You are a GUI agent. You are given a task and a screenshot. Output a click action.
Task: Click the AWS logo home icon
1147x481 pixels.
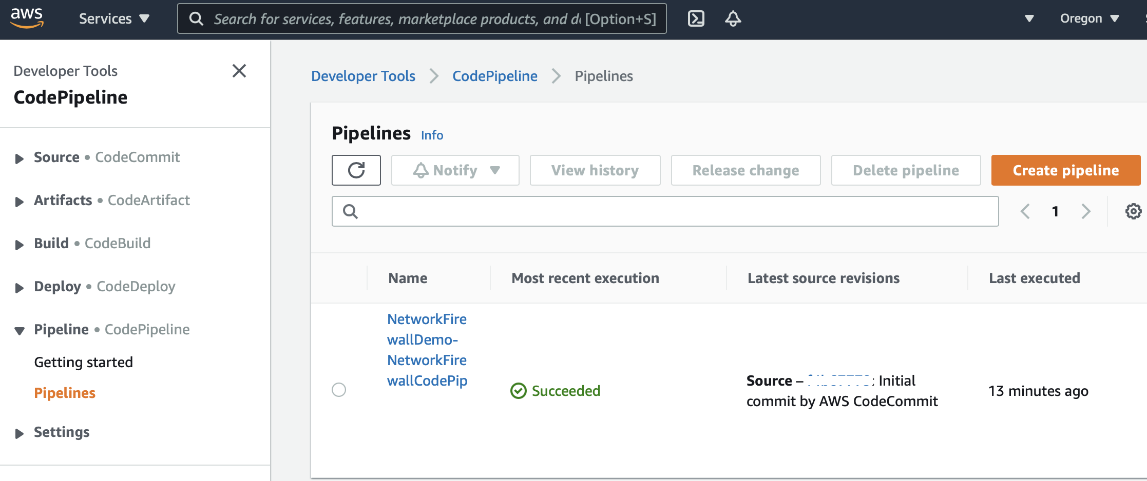27,18
